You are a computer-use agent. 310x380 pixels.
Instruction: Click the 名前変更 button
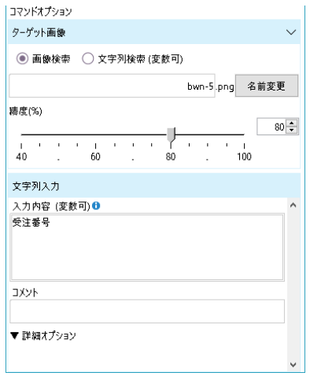(267, 86)
